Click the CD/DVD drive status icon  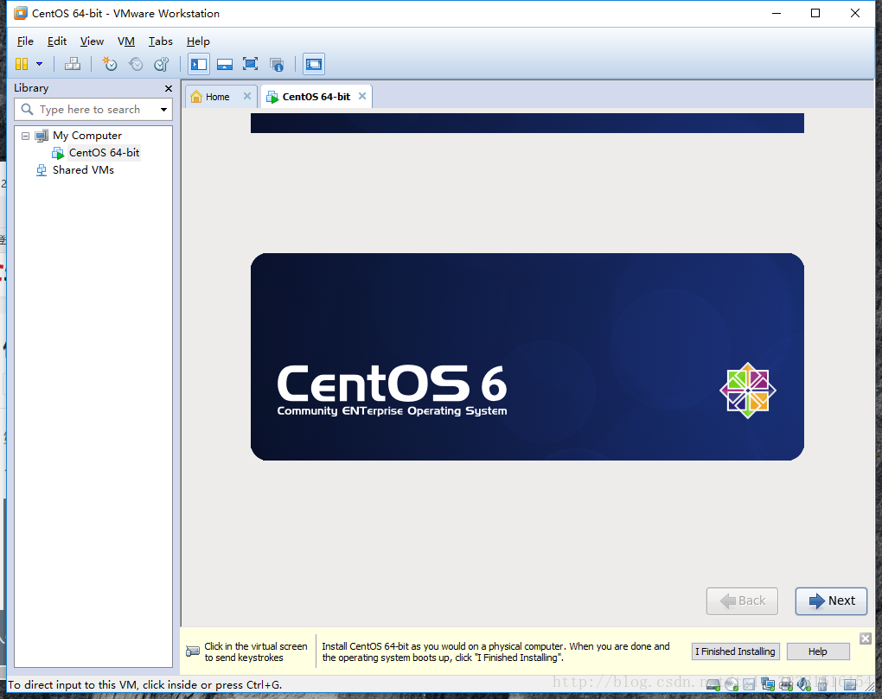(732, 683)
